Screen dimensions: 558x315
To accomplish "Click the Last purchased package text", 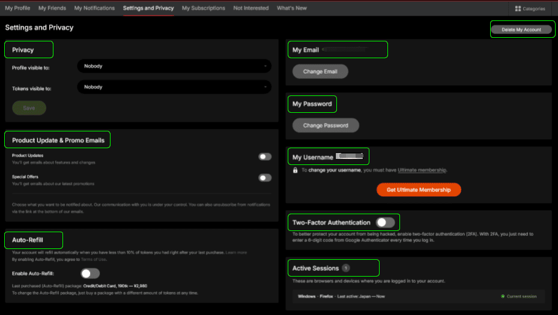I will [x=79, y=286].
